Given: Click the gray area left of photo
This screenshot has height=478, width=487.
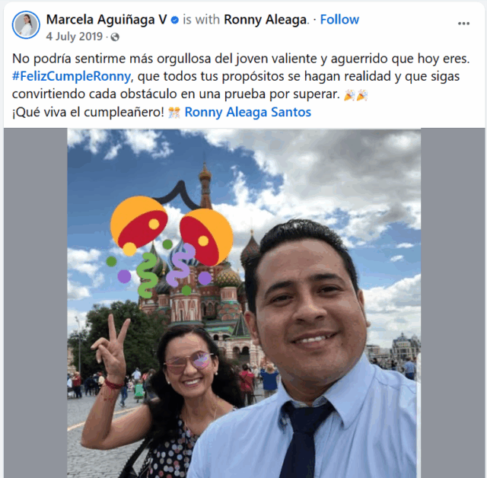Looking at the screenshot, I should tap(36, 303).
